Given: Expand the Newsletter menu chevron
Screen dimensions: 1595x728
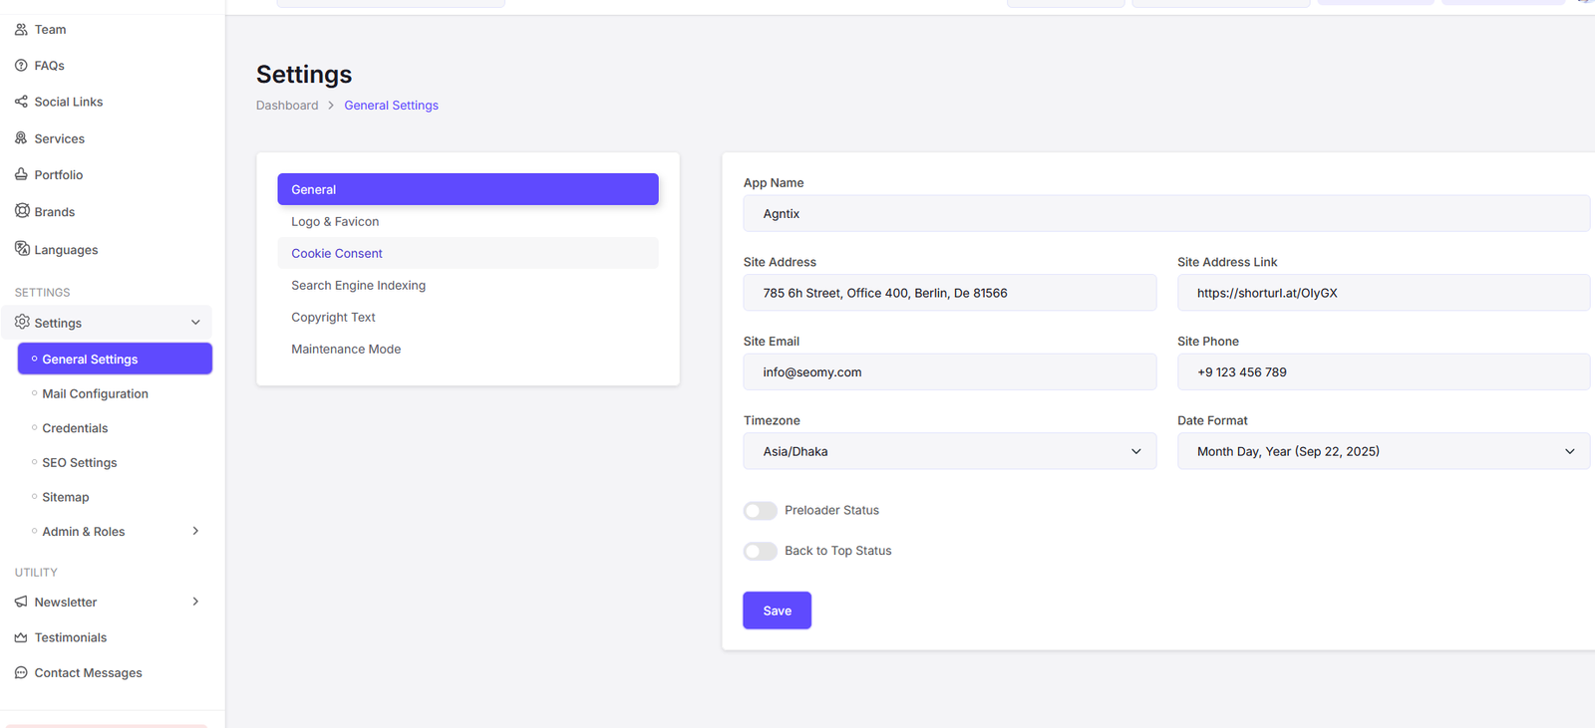Looking at the screenshot, I should [195, 602].
